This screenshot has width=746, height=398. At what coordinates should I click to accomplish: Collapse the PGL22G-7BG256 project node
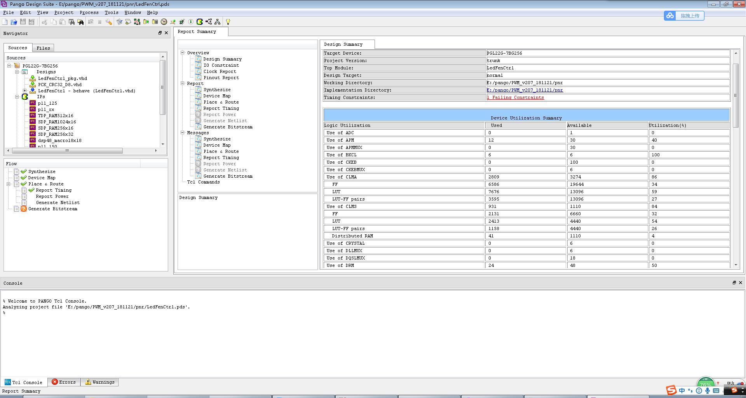[x=9, y=66]
